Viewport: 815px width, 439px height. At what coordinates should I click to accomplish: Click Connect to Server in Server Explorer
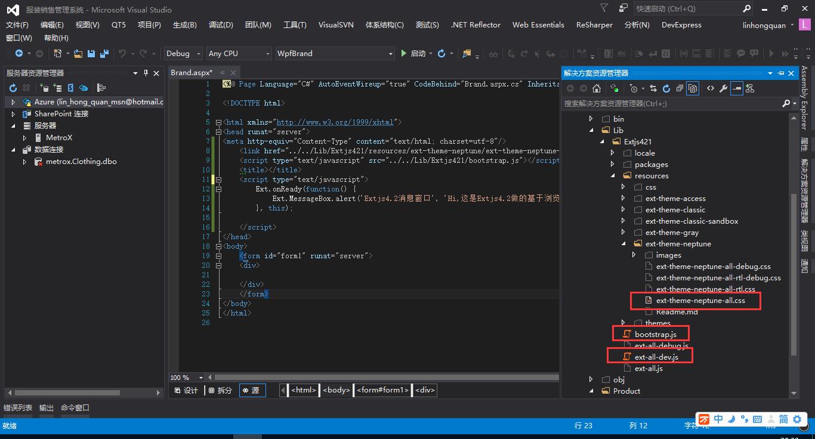[57, 88]
